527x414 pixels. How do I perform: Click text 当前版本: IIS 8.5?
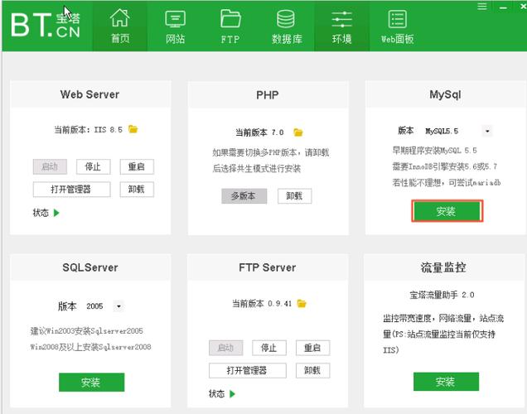pos(89,130)
